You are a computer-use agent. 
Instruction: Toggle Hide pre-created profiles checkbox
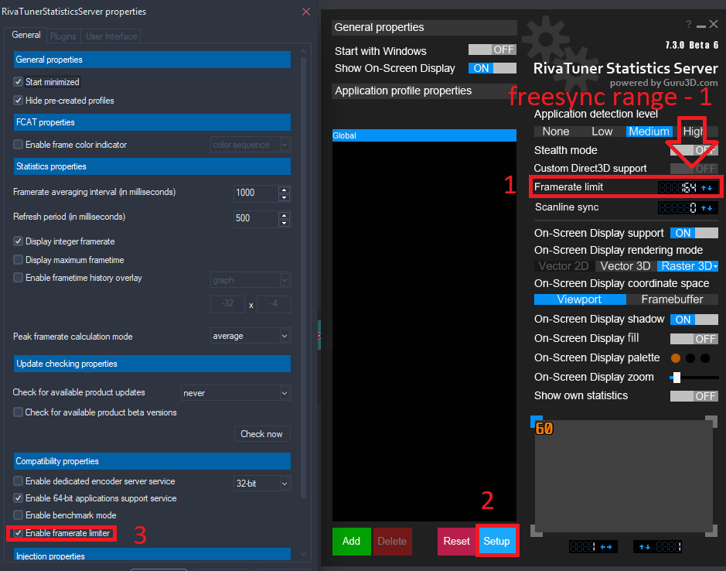pos(18,100)
